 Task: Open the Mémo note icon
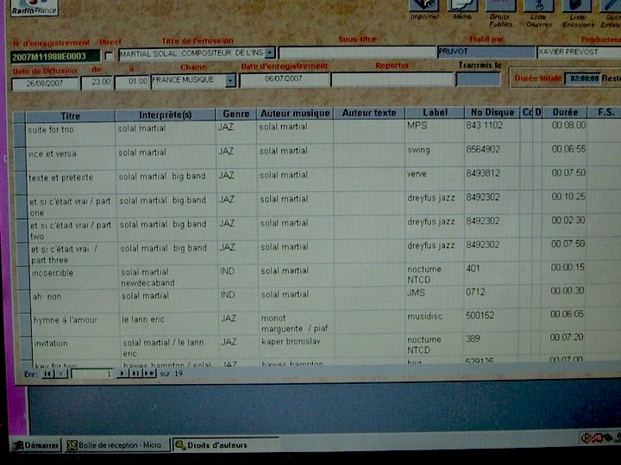tap(462, 5)
